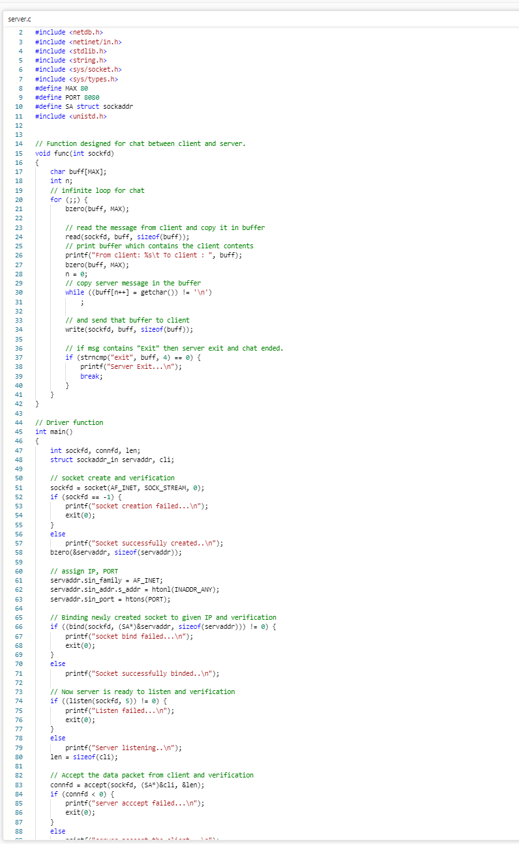Click the 'socket bind failed' printf line

coord(129,635)
